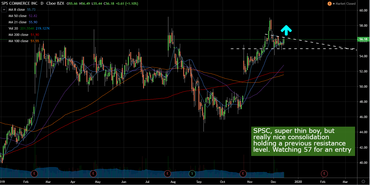Image resolution: width=370 pixels, height=185 pixels.
Task: Click the Market Closed status label
Action: tap(346, 4)
